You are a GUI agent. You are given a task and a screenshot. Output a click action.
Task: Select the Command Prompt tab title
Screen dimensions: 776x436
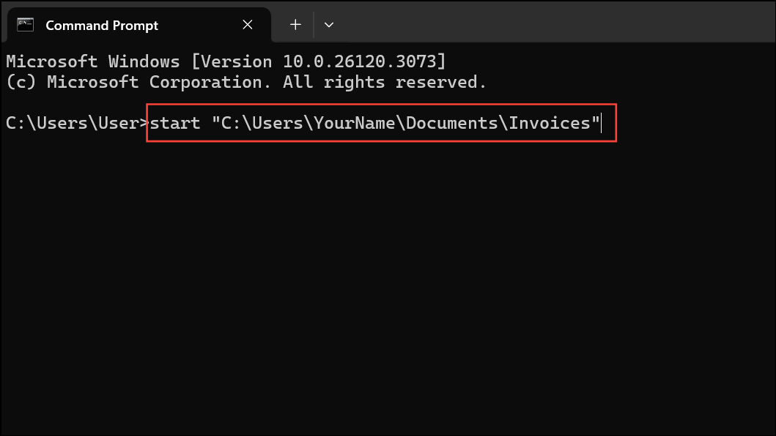pyautogui.click(x=101, y=25)
